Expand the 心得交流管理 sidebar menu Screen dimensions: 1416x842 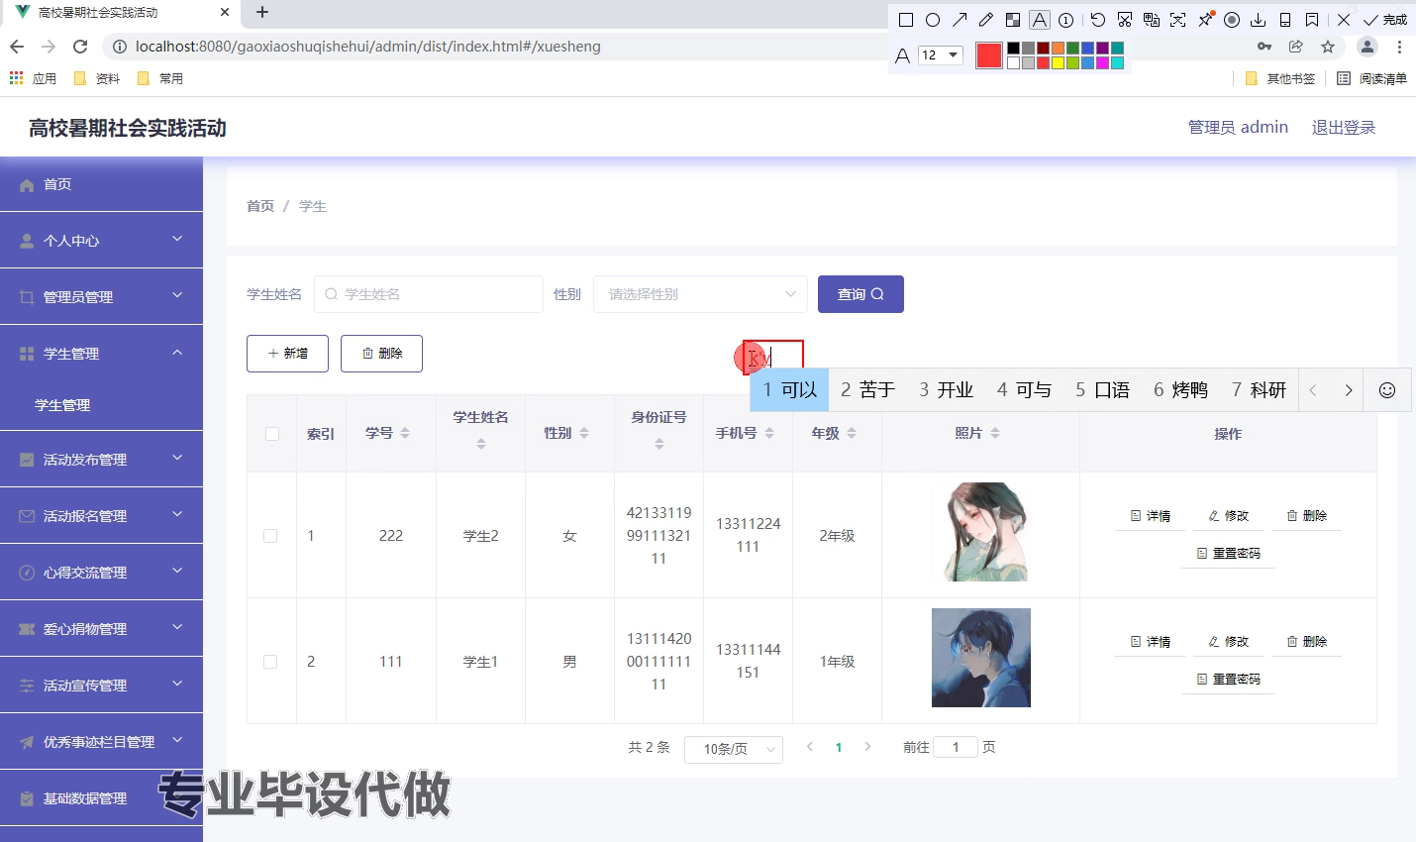pyautogui.click(x=101, y=573)
